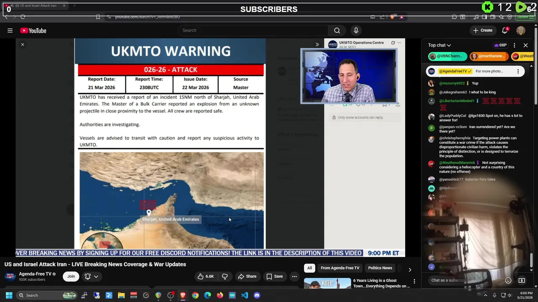This screenshot has width=538, height=302.
Task: Click Windows taskbar Search box
Action: [x=47, y=295]
